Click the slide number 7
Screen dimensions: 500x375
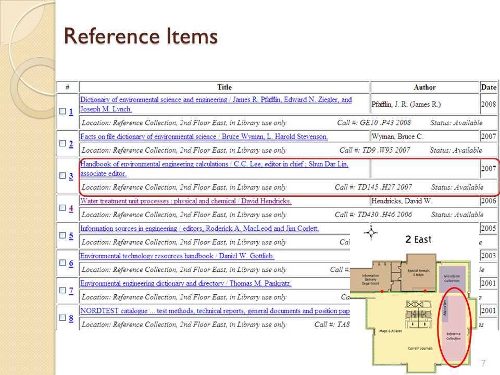[483, 364]
